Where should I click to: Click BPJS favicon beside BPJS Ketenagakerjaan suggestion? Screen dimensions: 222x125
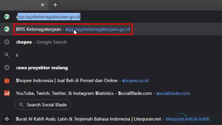pyautogui.click(x=7, y=29)
